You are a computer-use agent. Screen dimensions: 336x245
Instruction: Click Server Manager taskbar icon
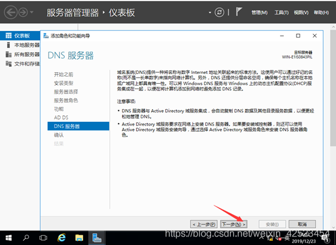pyautogui.click(x=96, y=238)
